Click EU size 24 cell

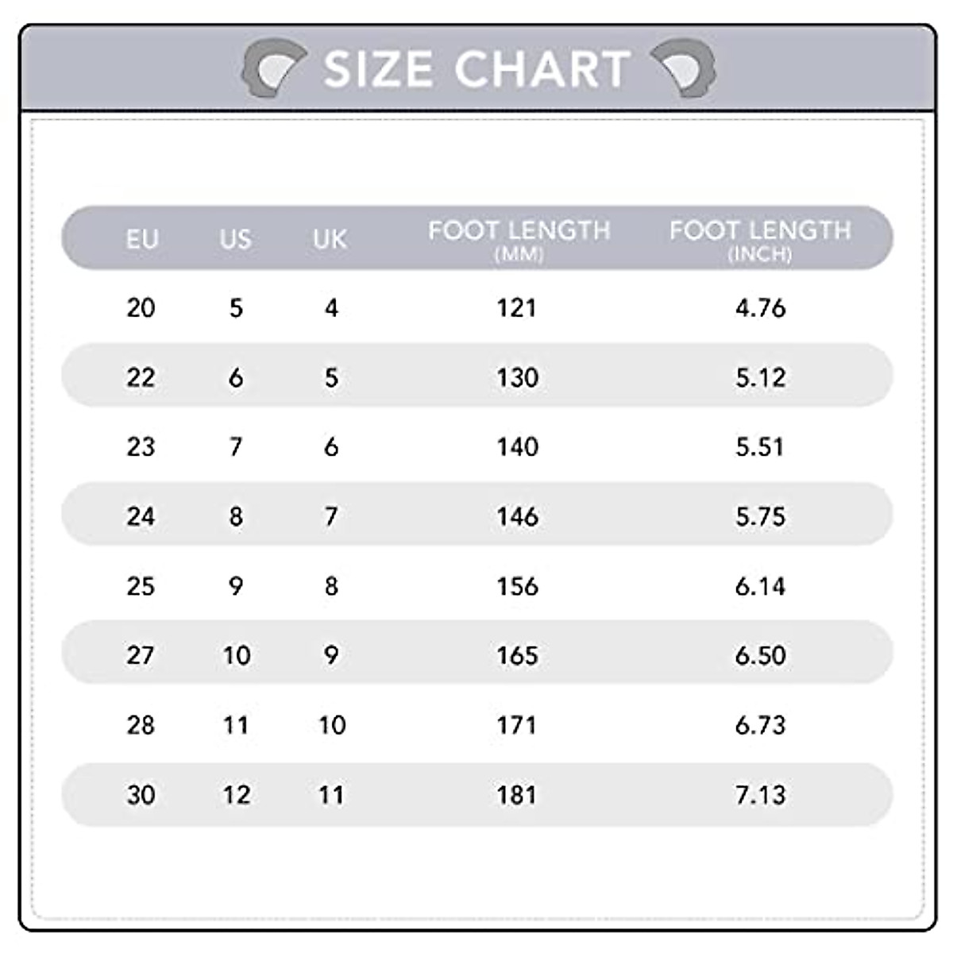[141, 516]
